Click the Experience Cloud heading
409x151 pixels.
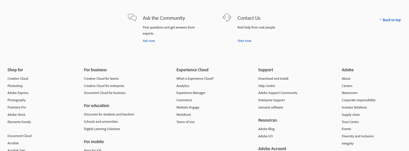click(192, 70)
